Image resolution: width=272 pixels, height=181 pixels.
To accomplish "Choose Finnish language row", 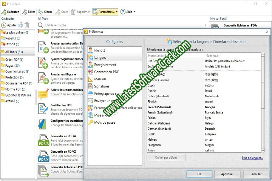I will click(x=204, y=102).
